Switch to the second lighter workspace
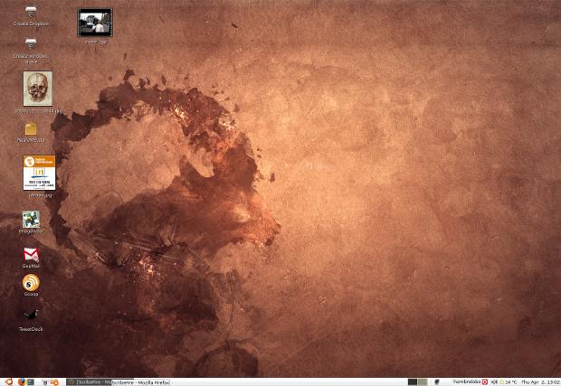Viewport: 561px width, 386px height. click(x=423, y=382)
